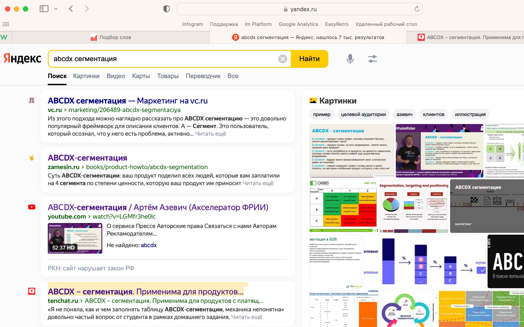Click the Найти search button

(309, 59)
